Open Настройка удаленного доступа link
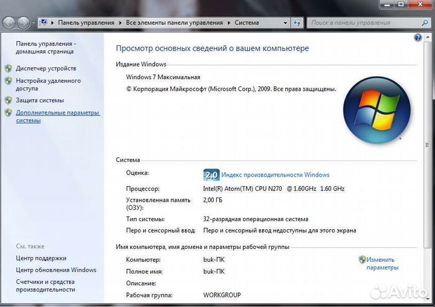 [48, 85]
